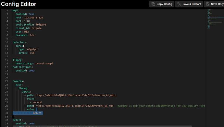This screenshot has height=127, width=224.
Task: Click 'type: edgetpu' on line 12
Action: tap(28, 49)
